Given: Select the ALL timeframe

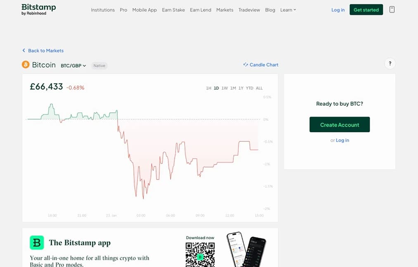Looking at the screenshot, I should coord(259,88).
